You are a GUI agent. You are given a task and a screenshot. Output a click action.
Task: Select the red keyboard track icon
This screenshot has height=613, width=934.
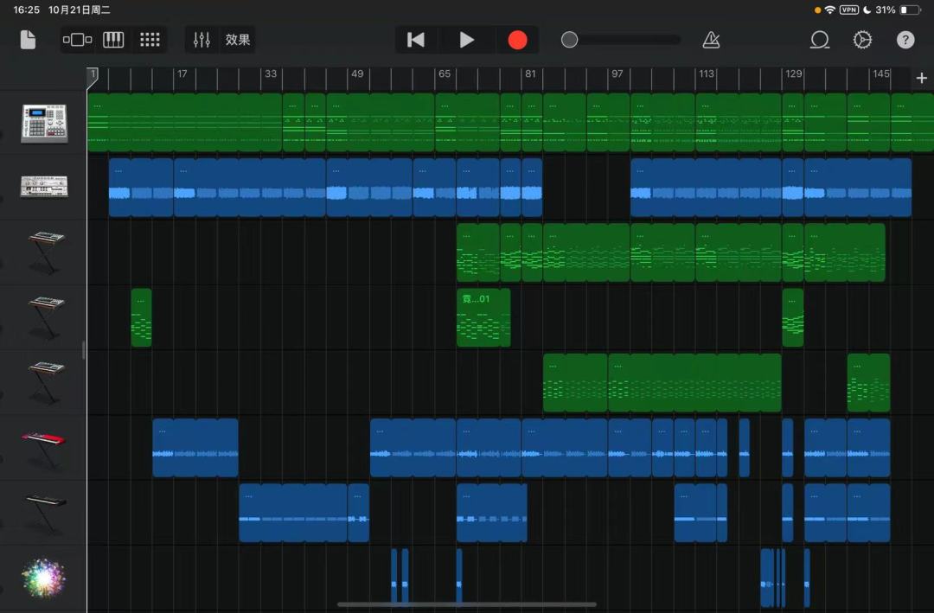(44, 448)
